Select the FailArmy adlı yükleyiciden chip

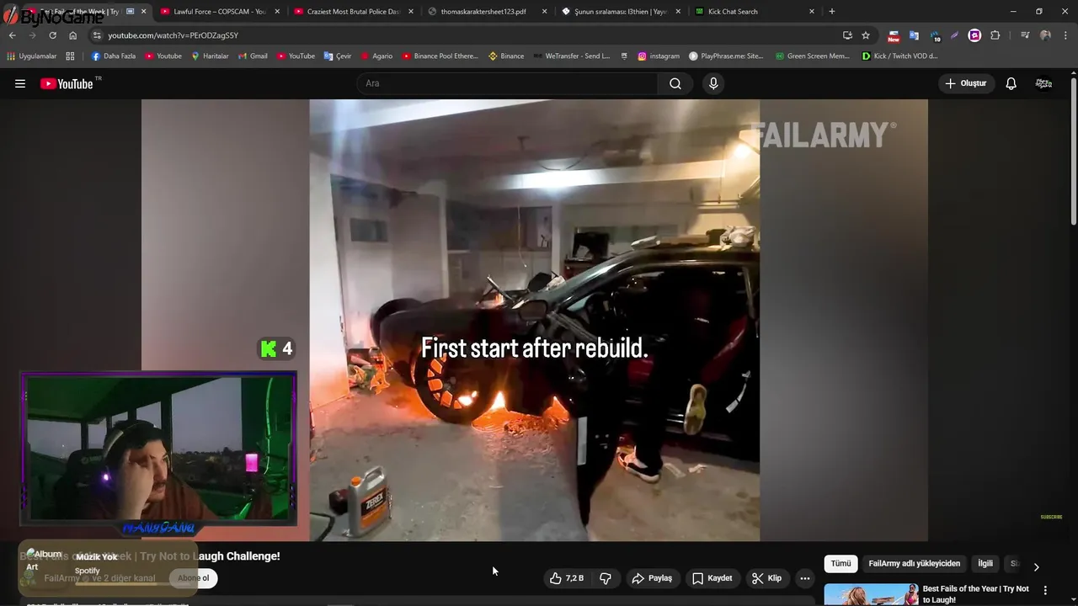(914, 564)
